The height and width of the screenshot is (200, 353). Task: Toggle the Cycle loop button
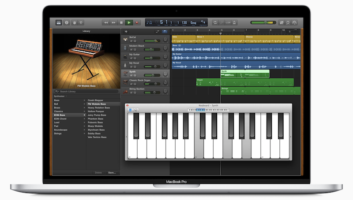pyautogui.click(x=215, y=22)
